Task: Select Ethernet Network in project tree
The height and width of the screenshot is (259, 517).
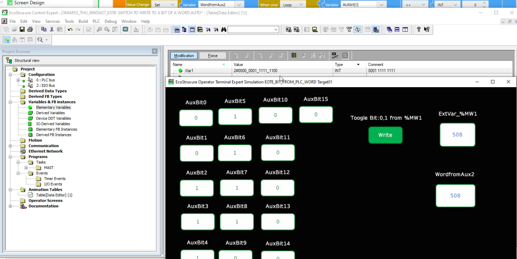Action: pyautogui.click(x=46, y=151)
